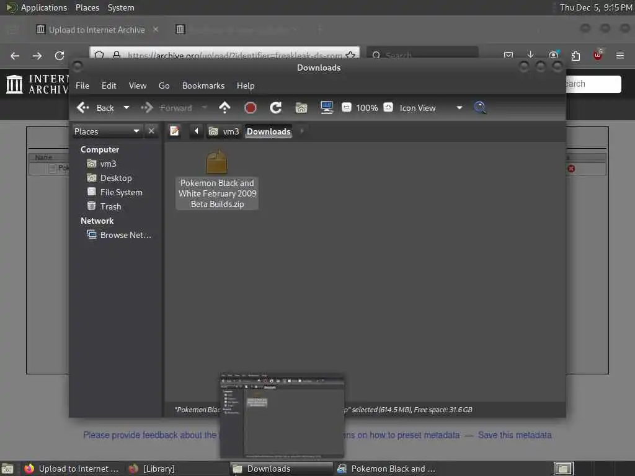This screenshot has height=476, width=635.
Task: Open vm3 home in the sidebar
Action: pyautogui.click(x=102, y=164)
